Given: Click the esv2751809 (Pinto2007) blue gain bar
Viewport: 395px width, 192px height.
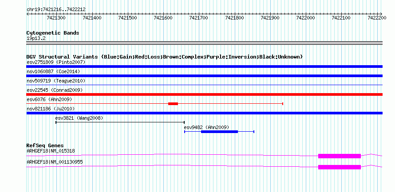Looking at the screenshot, I should click(204, 67).
